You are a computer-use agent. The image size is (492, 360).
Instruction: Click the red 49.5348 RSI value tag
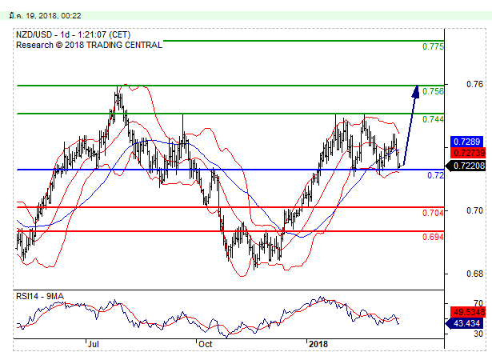click(468, 312)
